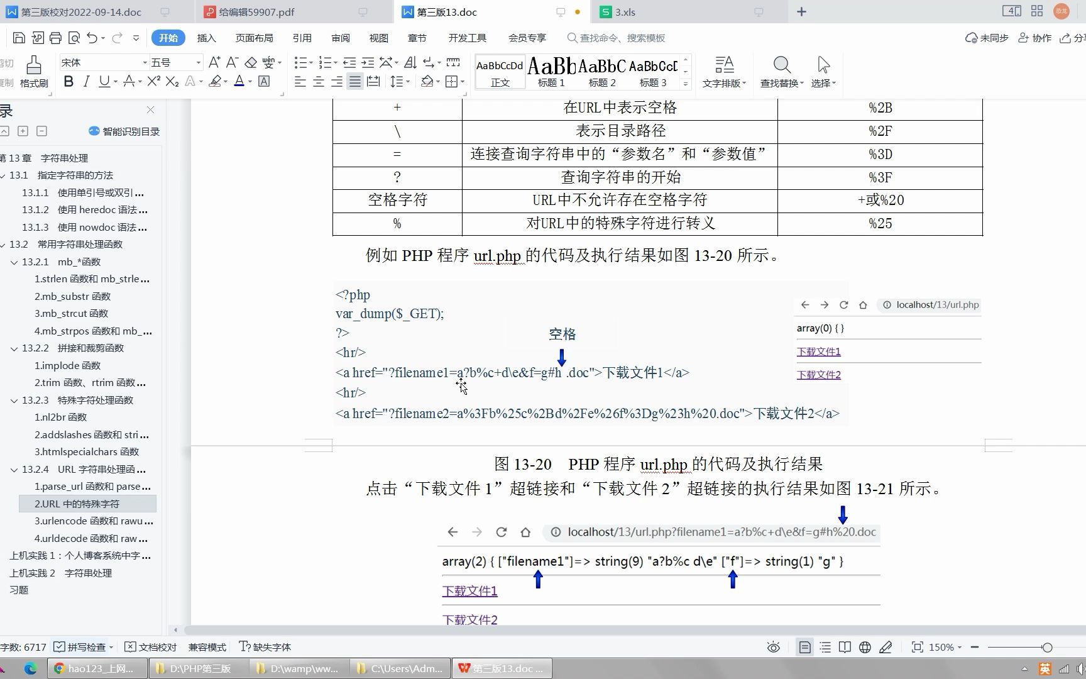Open the line spacing dropdown
The height and width of the screenshot is (679, 1086).
coord(408,82)
